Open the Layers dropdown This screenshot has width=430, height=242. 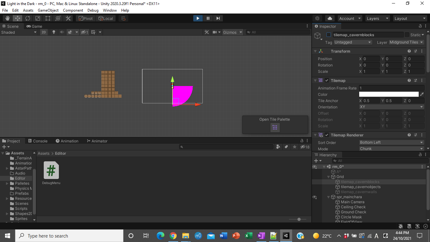tap(377, 18)
